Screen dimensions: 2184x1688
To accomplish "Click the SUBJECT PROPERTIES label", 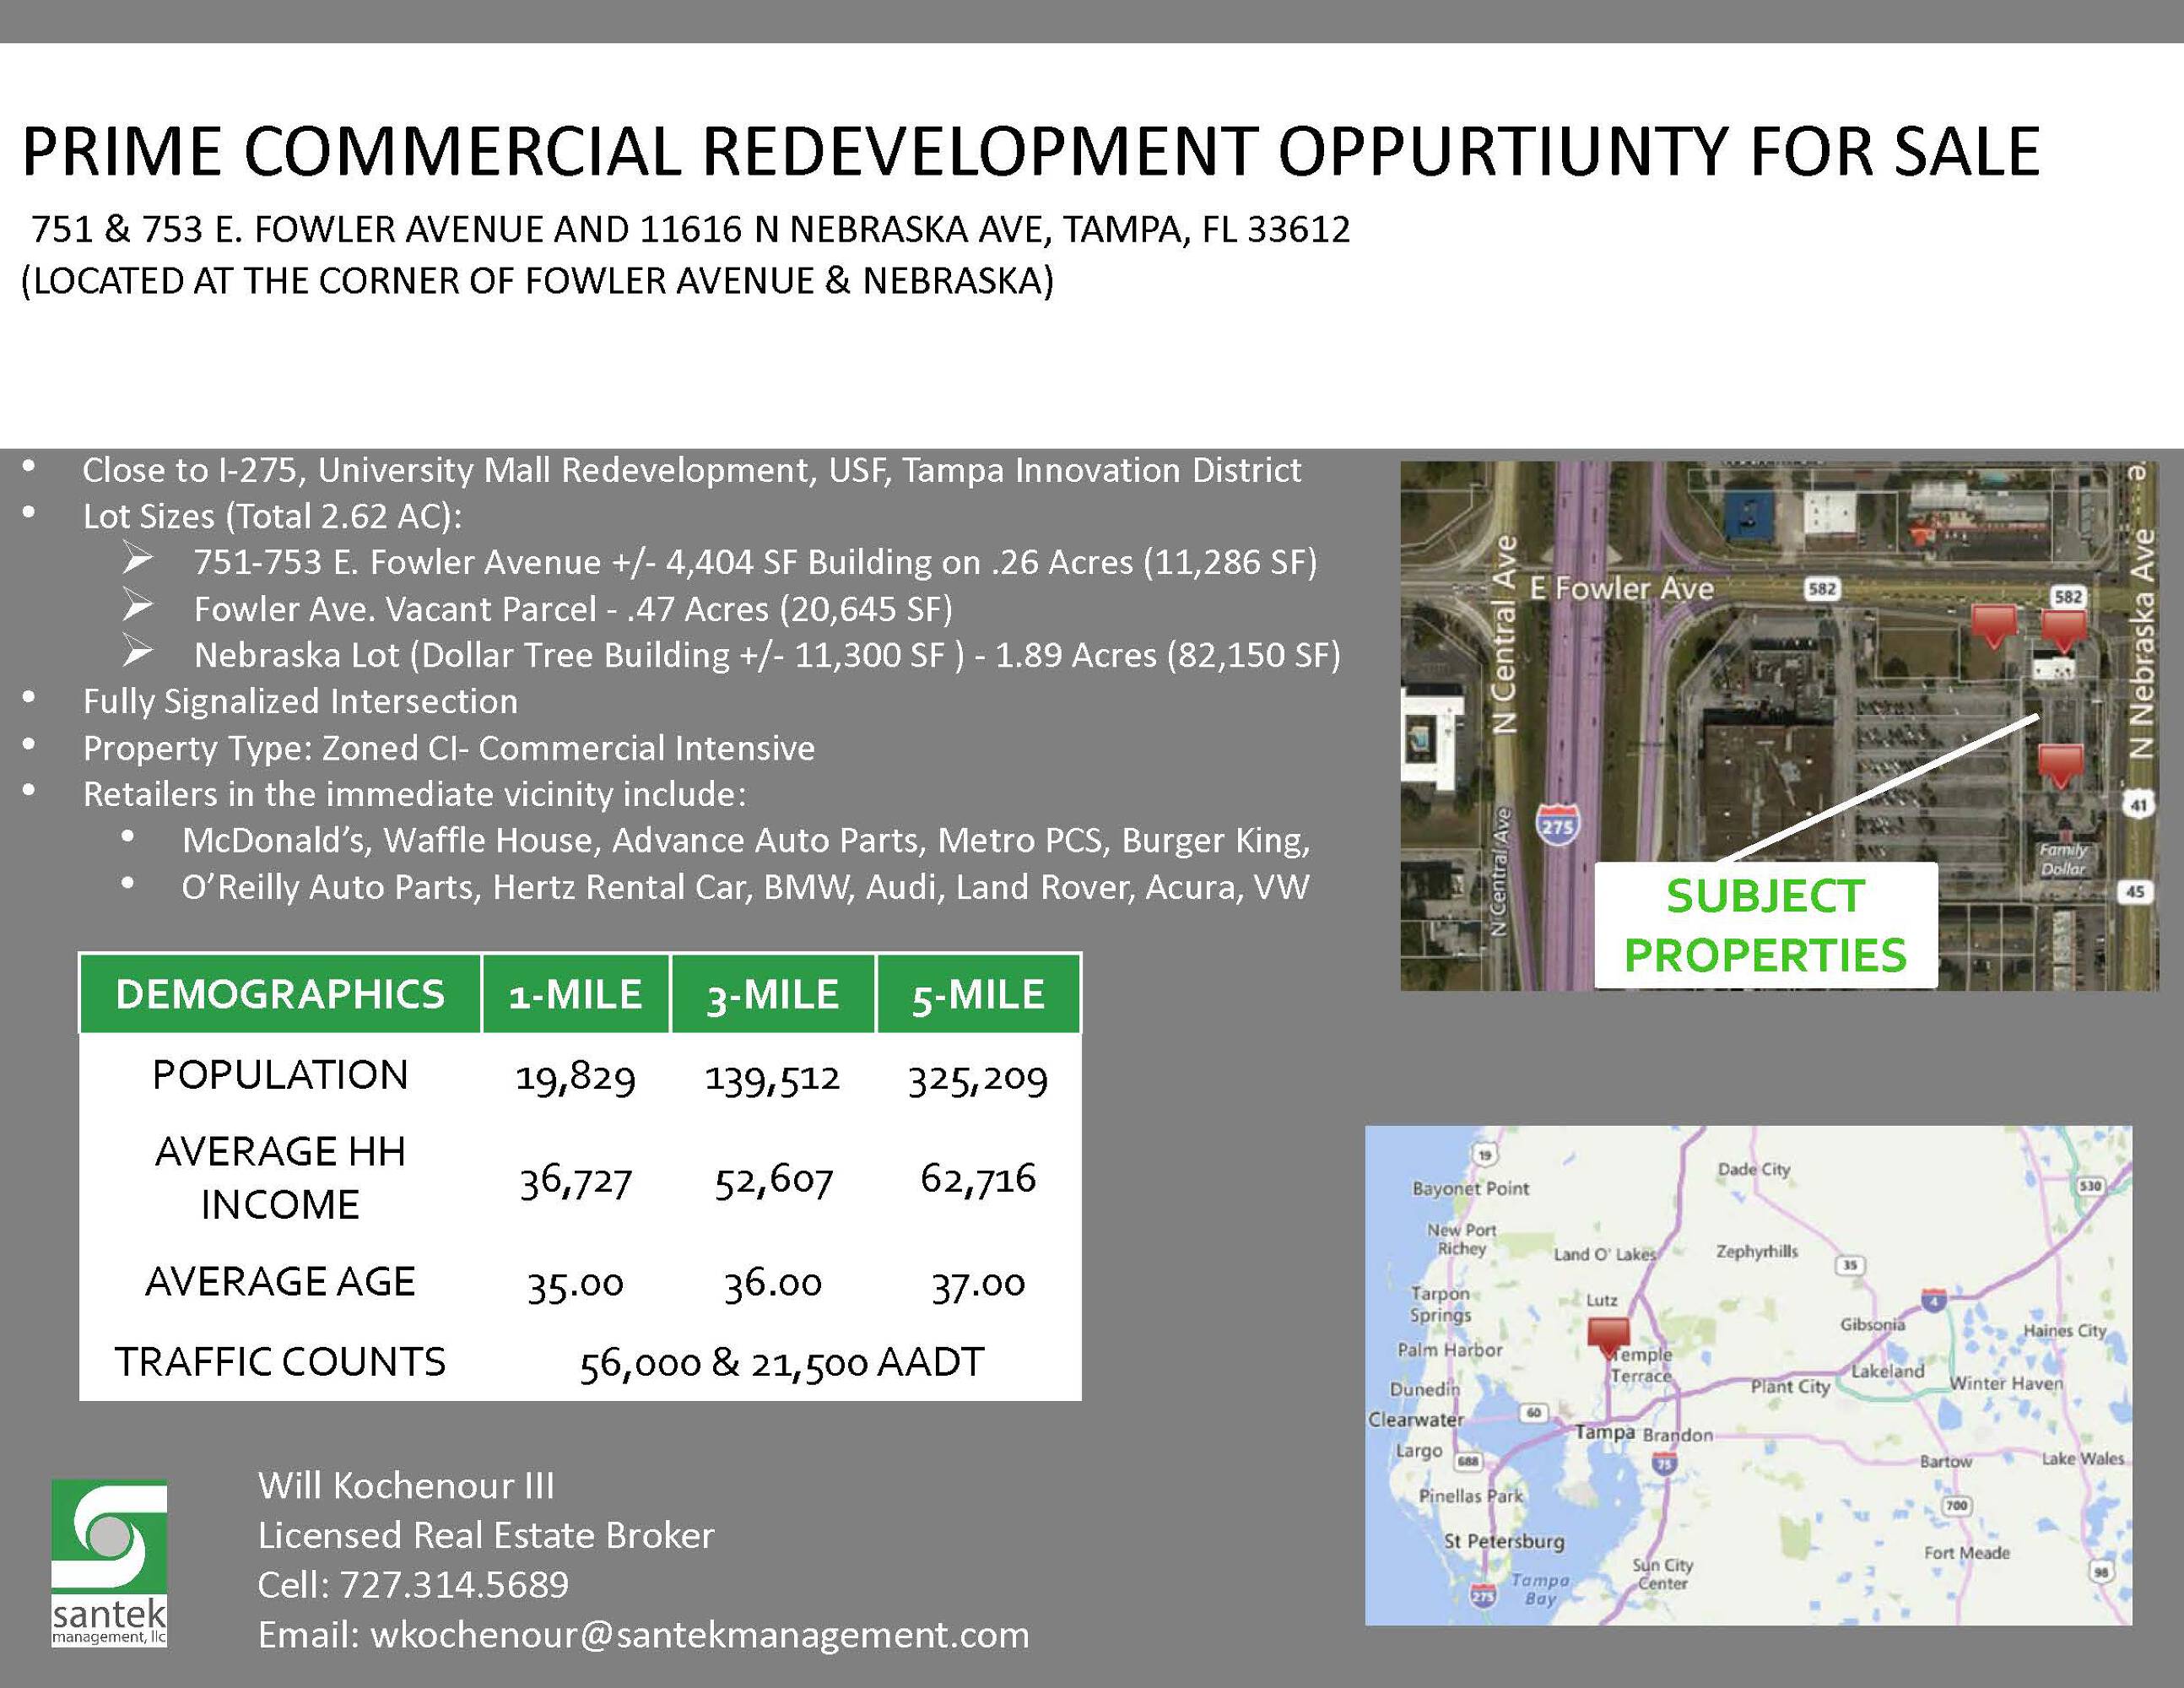I will click(1765, 925).
